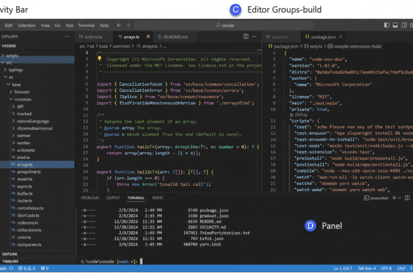
Task: Open arraysFind.ts file in Explorer
Action: click(x=37, y=172)
